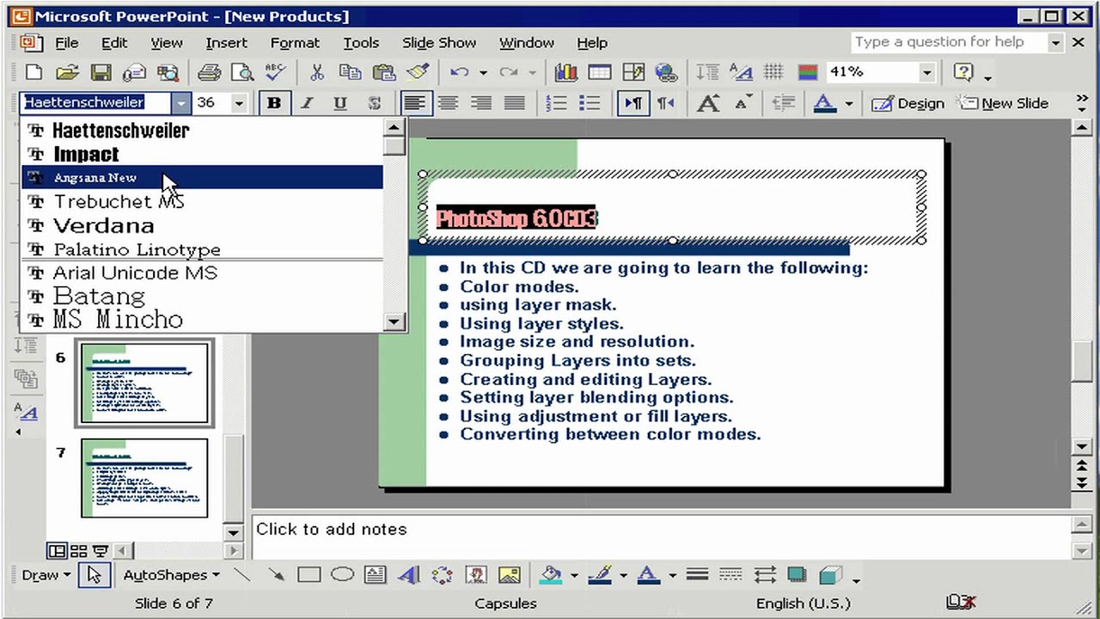Open the font name dropdown arrow
The image size is (1100, 619).
click(180, 103)
